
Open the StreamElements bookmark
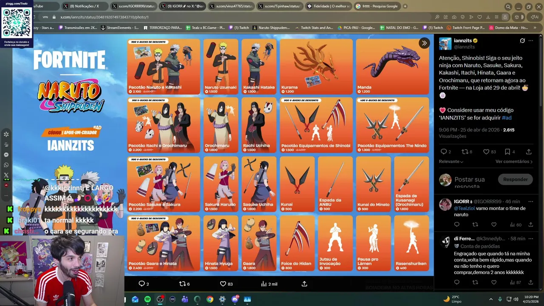120,28
